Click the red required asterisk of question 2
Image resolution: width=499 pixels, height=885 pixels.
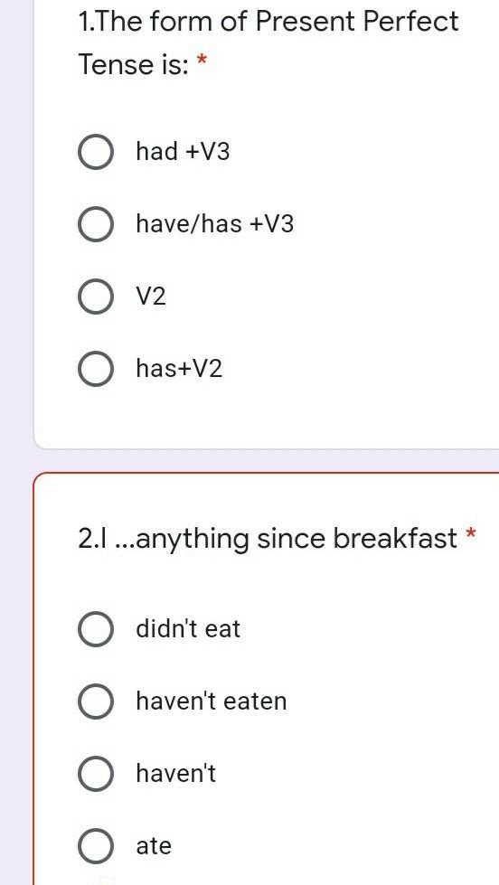click(471, 532)
